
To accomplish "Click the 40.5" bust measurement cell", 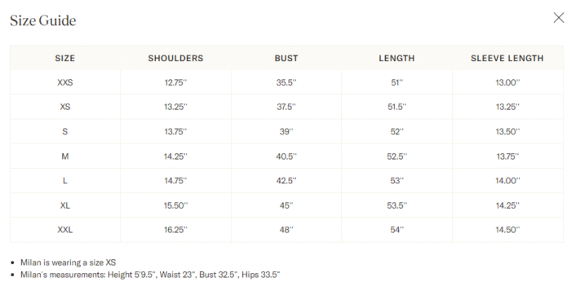I will [x=286, y=156].
